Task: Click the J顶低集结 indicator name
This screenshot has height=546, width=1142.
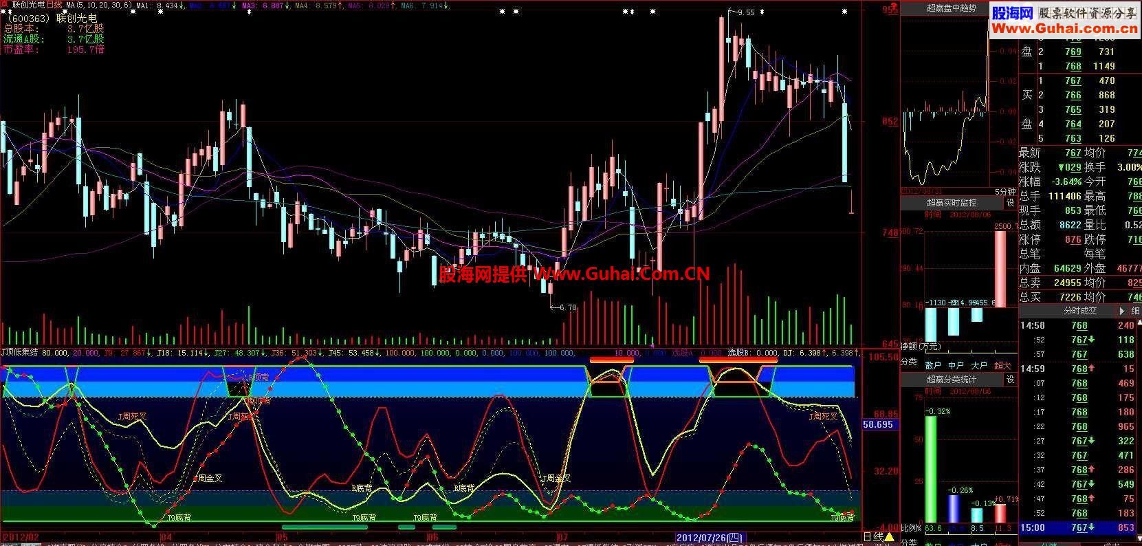Action: tap(21, 353)
